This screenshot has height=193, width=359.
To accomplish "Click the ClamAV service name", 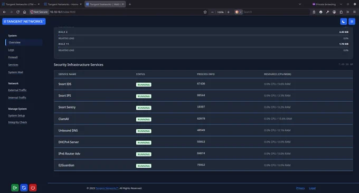I will tap(64, 119).
